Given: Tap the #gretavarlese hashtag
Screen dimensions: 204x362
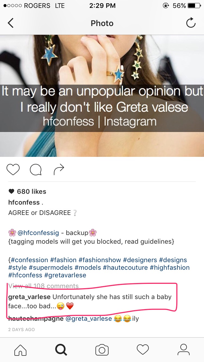Looking at the screenshot, I should pyautogui.click(x=65, y=275).
